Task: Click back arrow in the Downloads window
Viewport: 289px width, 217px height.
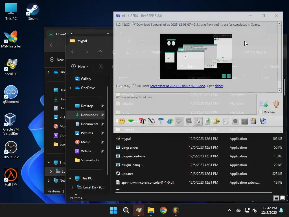Action: pos(52,45)
